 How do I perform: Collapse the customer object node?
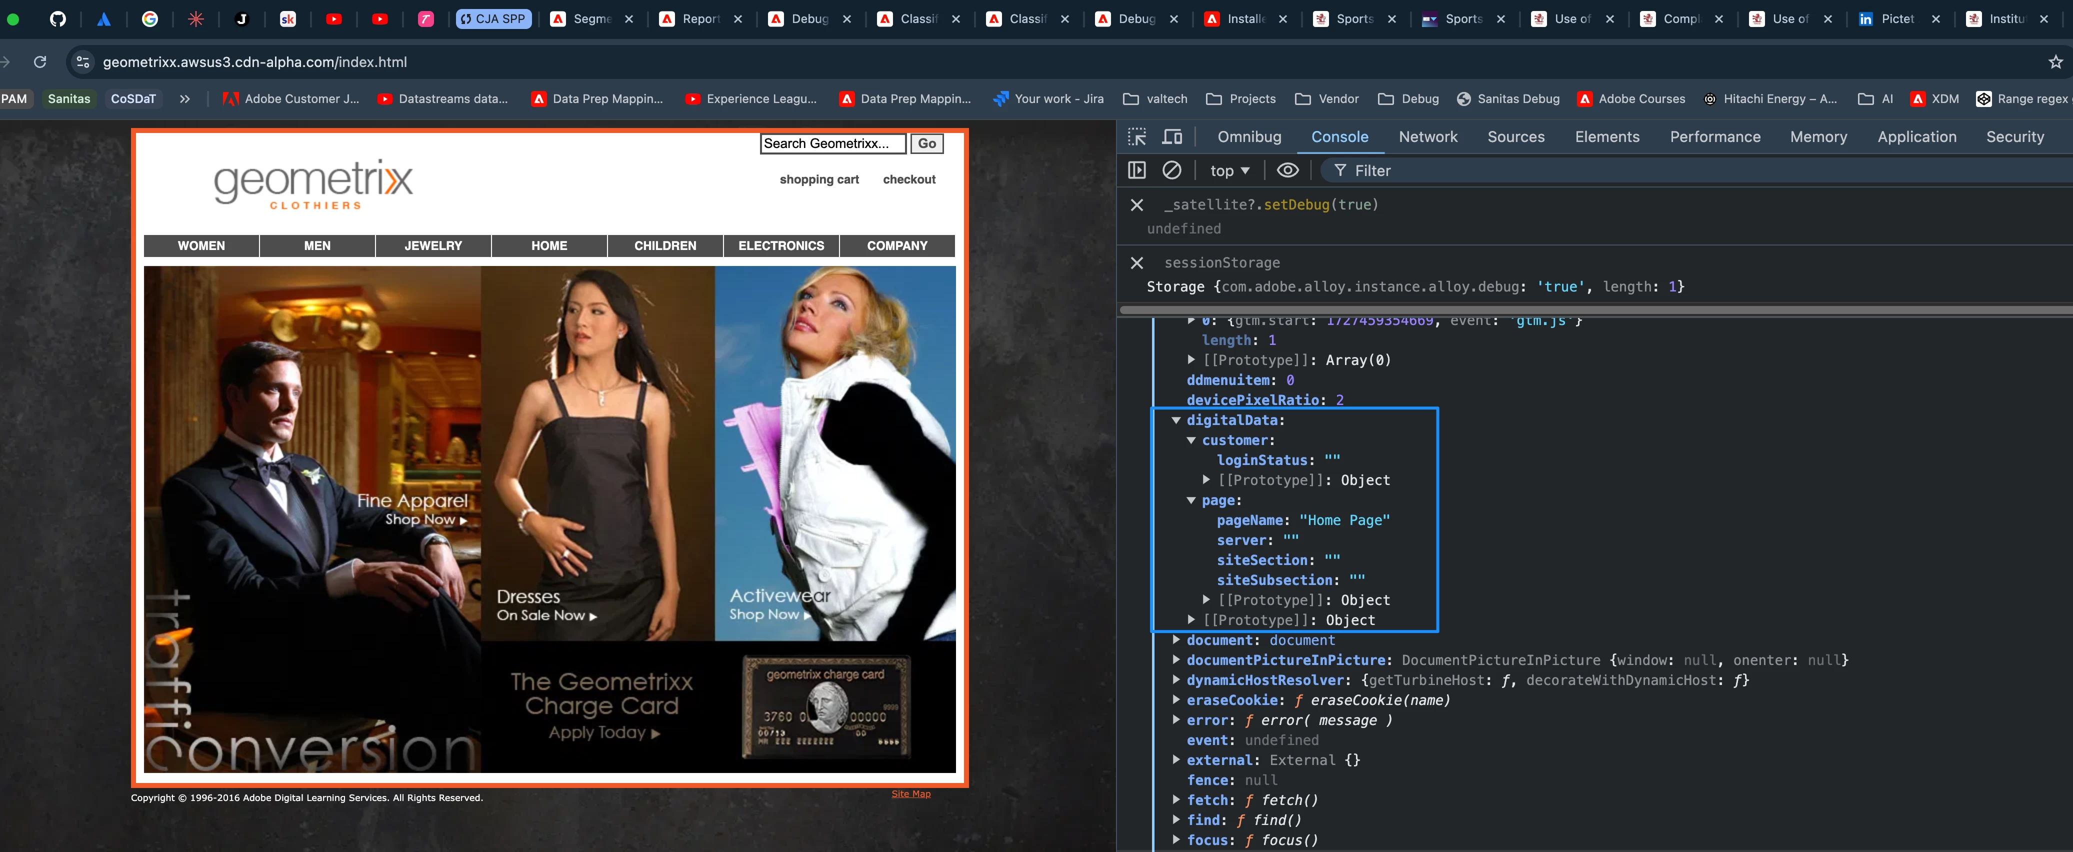point(1191,440)
